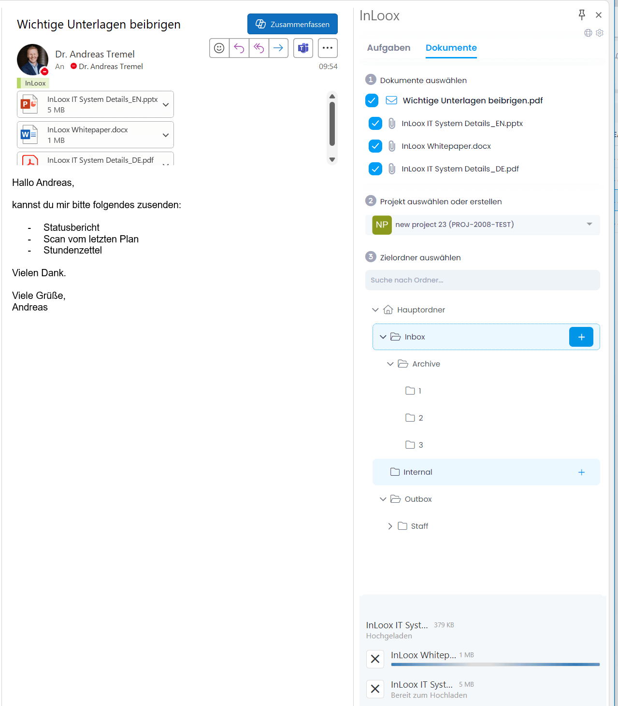Click sender name Dr. Andreas Tremel
This screenshot has width=618, height=706.
click(x=95, y=54)
